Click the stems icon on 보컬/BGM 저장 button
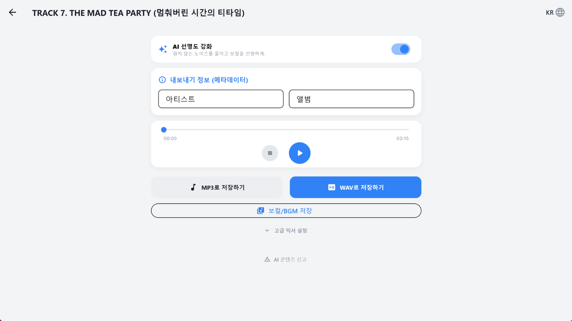572x321 pixels. point(260,210)
